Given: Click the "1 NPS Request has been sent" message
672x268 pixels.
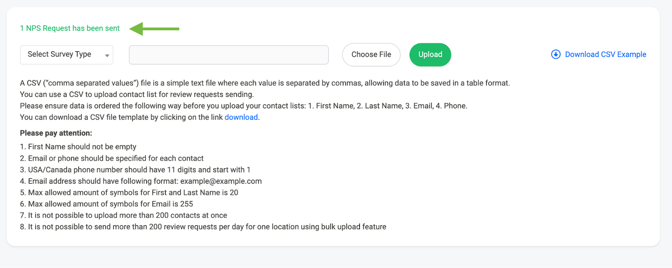Looking at the screenshot, I should point(70,29).
